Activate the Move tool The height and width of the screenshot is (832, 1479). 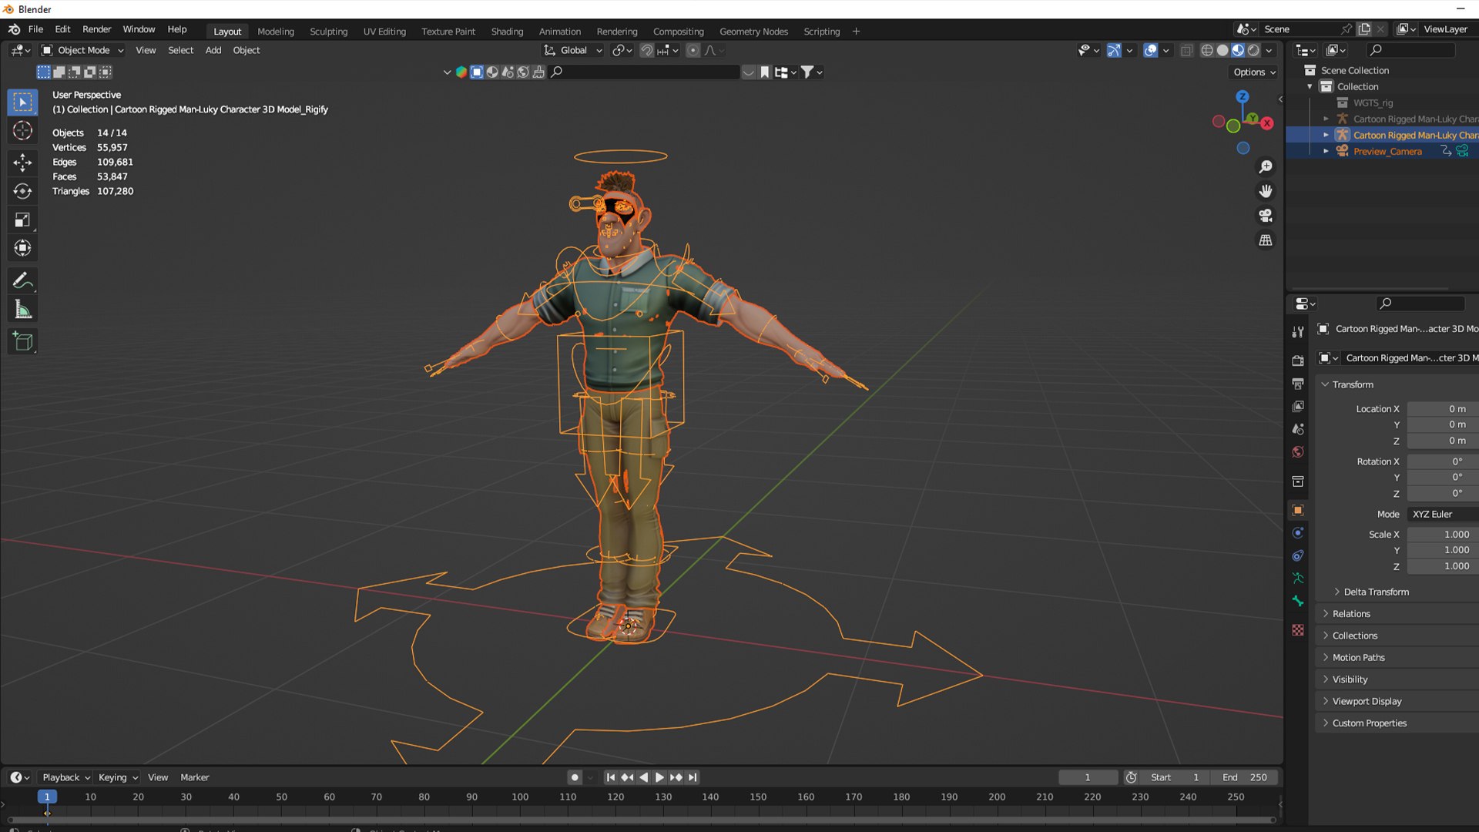(22, 162)
